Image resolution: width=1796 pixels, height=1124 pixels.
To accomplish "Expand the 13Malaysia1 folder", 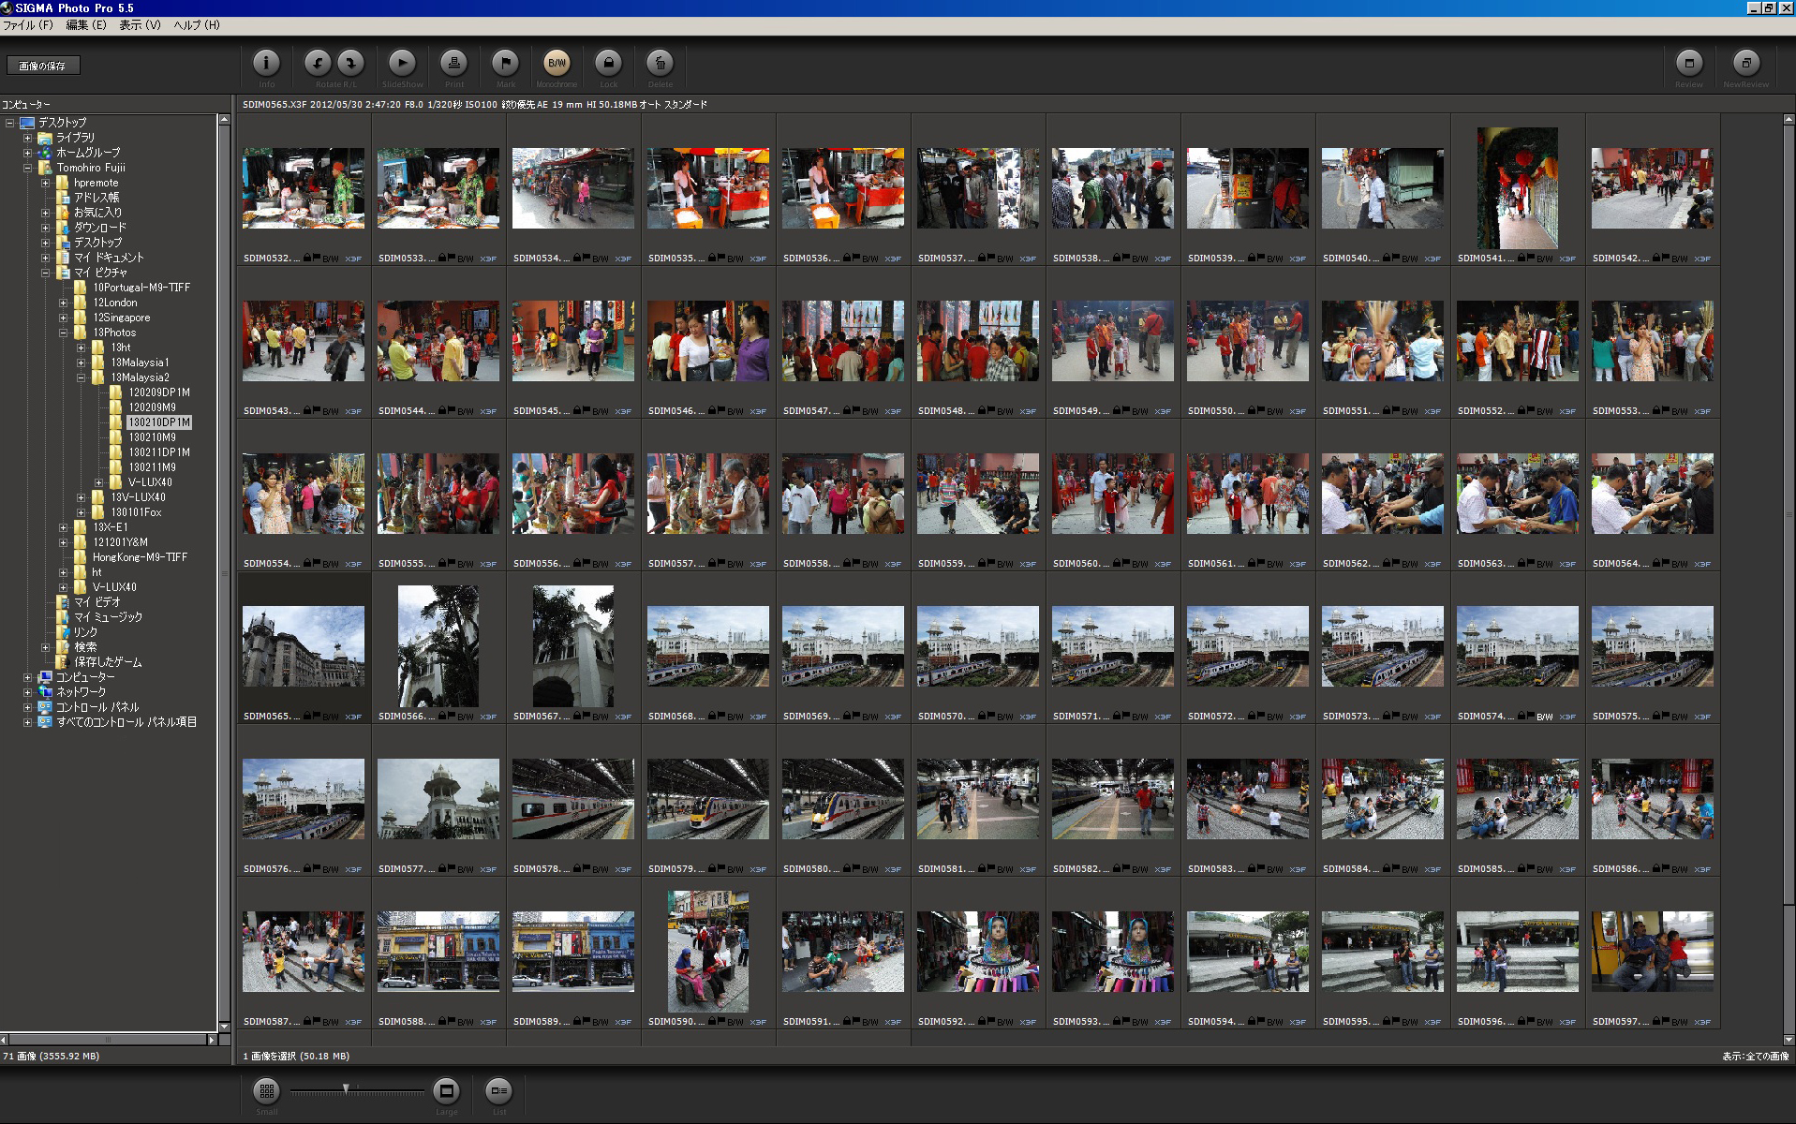I will click(81, 362).
